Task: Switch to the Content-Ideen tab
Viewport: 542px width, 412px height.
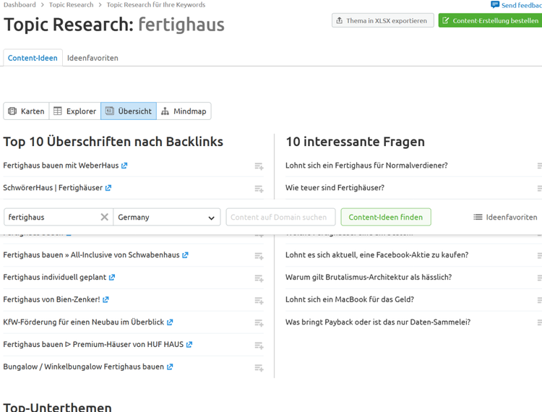Action: click(x=33, y=58)
